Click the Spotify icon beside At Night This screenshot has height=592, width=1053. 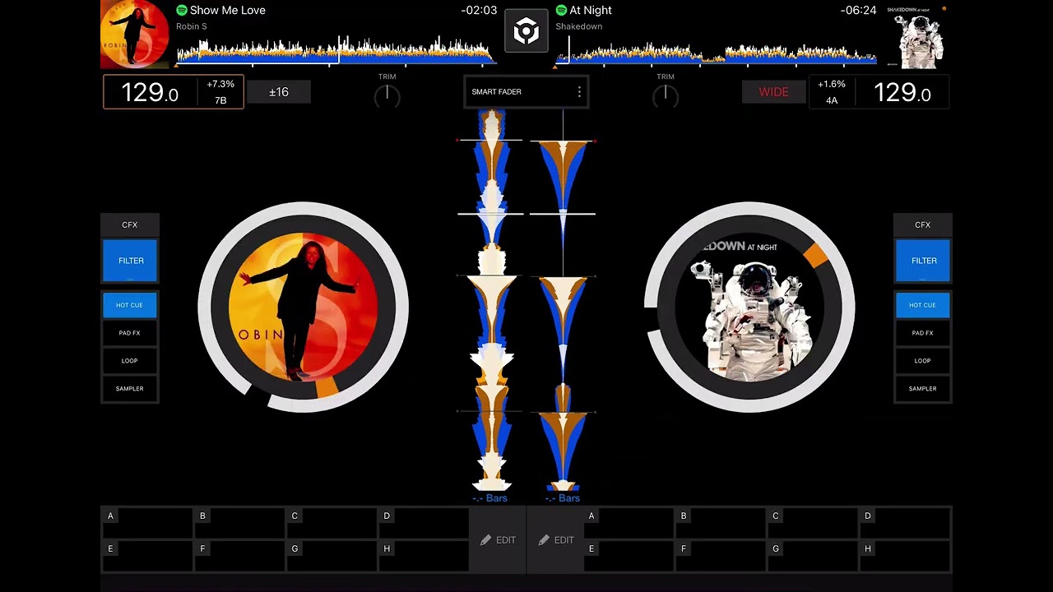pos(561,10)
